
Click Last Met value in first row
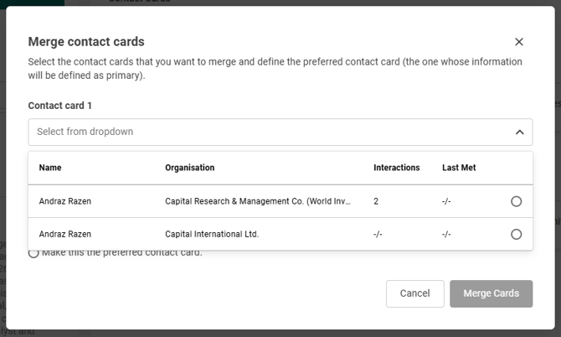pyautogui.click(x=447, y=201)
